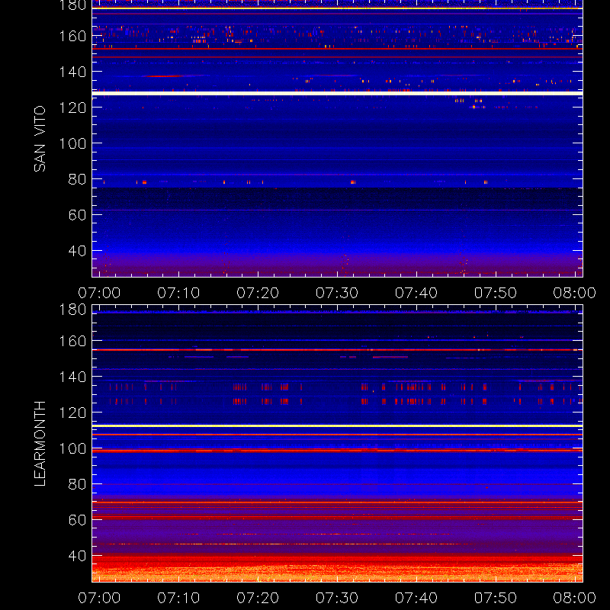The height and width of the screenshot is (610, 610).
Task: Select the 140 tick label on the San Vito axis
Action: [72, 72]
